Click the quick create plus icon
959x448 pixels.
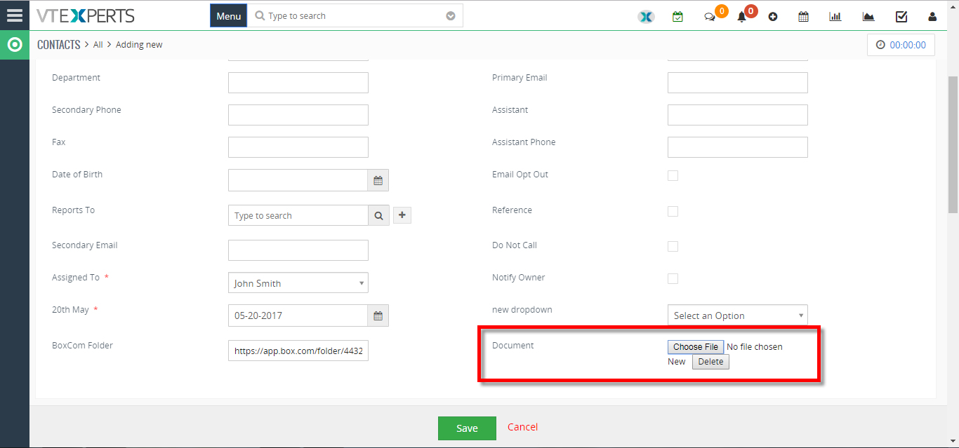coord(773,17)
